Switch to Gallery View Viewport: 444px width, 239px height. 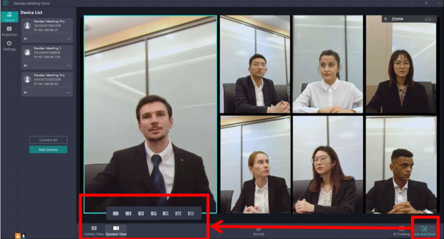click(x=94, y=231)
